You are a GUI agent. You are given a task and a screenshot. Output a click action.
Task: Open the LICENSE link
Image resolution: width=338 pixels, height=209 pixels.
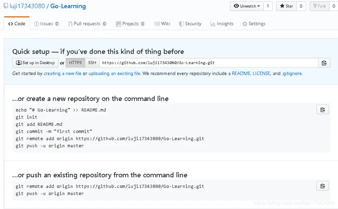click(261, 74)
